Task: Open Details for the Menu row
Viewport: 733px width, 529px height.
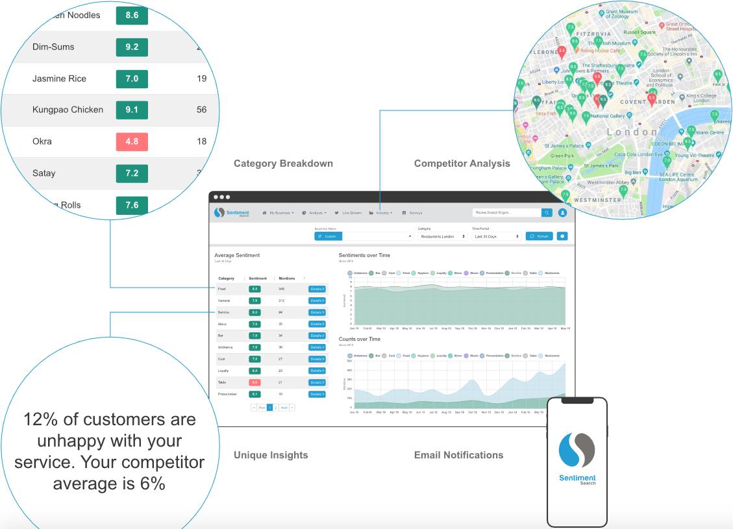Action: click(317, 325)
